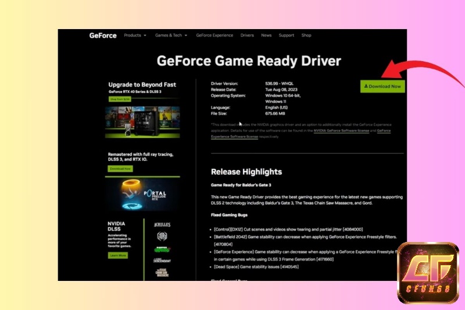Viewport: 465px width, 310px height.
Task: Click the Shop from $299 button
Action: click(120, 99)
